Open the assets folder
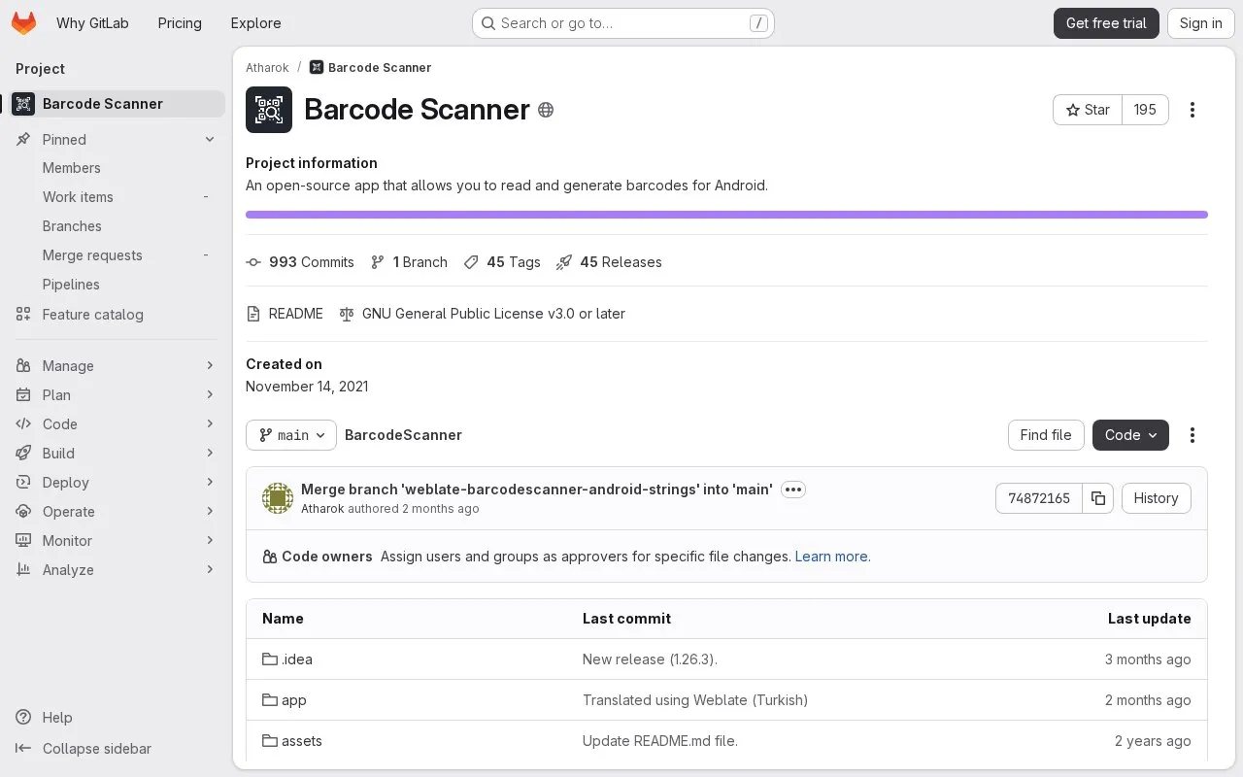This screenshot has width=1243, height=777. point(292,741)
